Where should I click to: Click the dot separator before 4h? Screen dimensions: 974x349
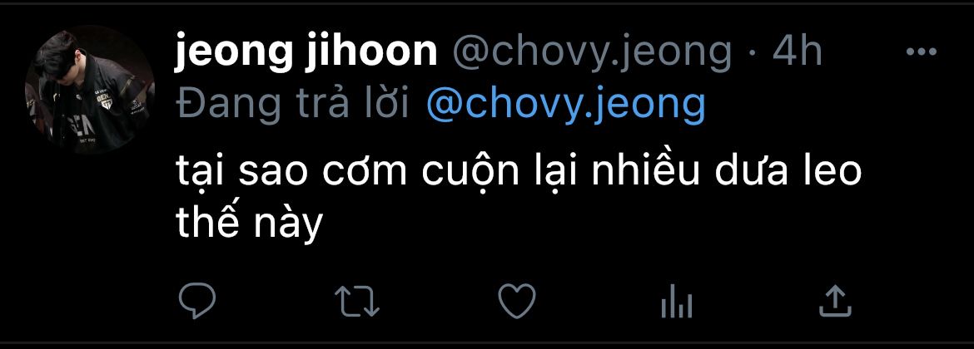point(753,55)
